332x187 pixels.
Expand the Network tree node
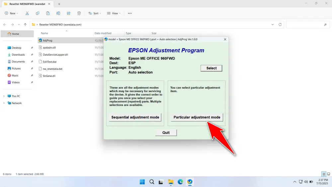coord(4,103)
